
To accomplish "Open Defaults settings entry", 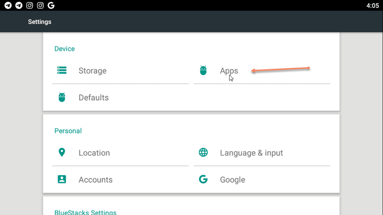I will (120, 97).
